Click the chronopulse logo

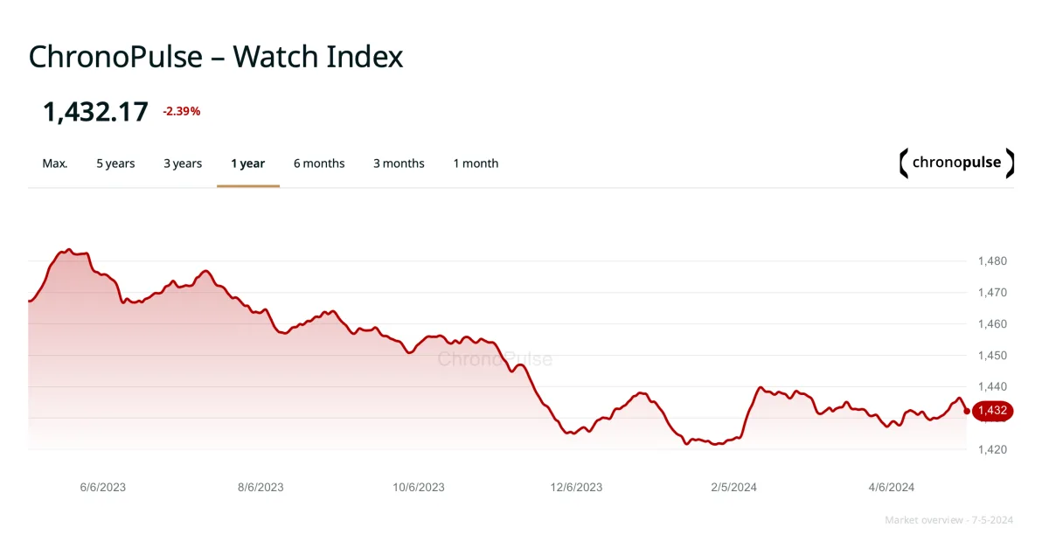[956, 163]
